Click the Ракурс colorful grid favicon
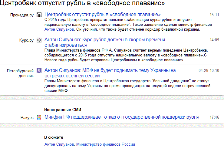The image size is (224, 149). 39,117
